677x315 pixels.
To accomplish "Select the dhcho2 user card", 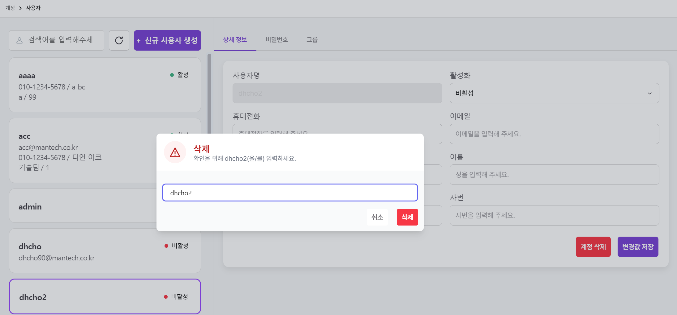I will pos(105,296).
